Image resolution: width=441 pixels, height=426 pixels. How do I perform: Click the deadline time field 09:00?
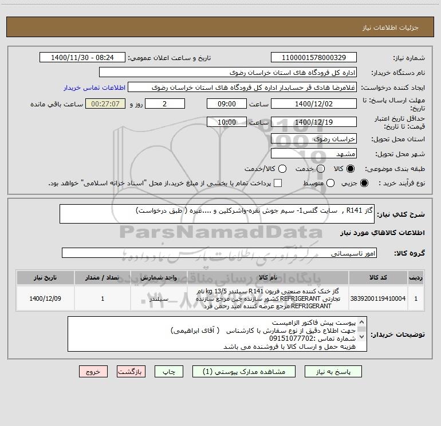coord(227,103)
